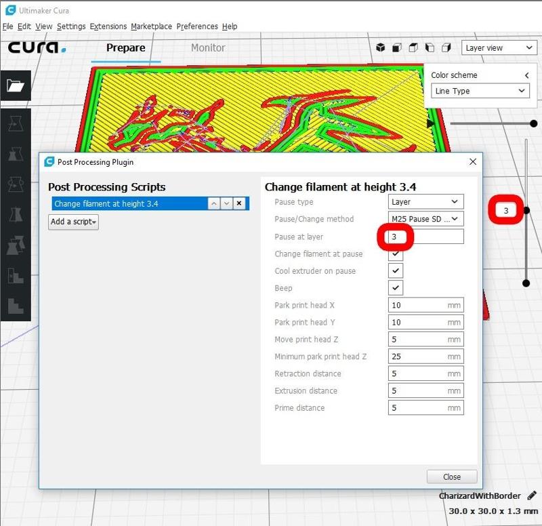Select the Mirror tool in left toolbar
The image size is (542, 526).
point(16,215)
